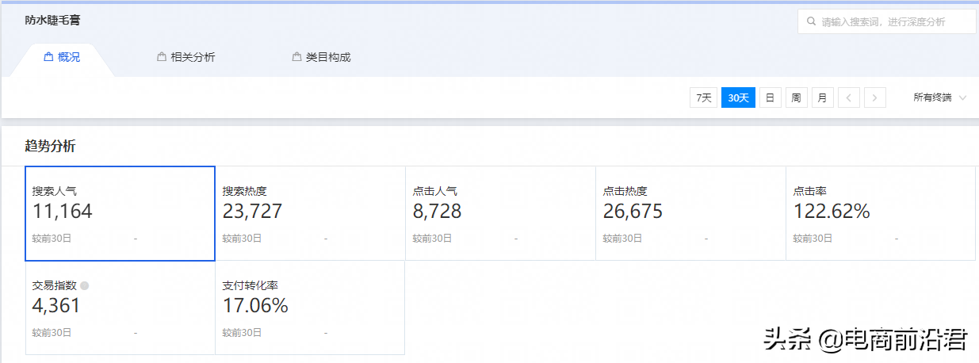The width and height of the screenshot is (979, 363).
Task: Click the search magnifier icon
Action: coord(811,21)
